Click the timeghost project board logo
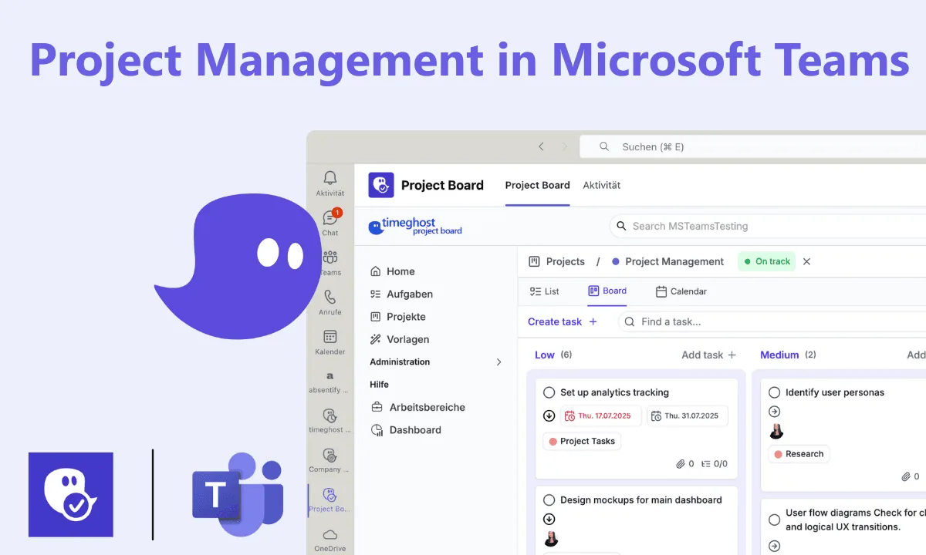This screenshot has width=926, height=555. tap(415, 226)
